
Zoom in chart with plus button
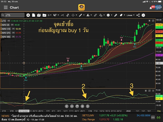click(x=82, y=106)
